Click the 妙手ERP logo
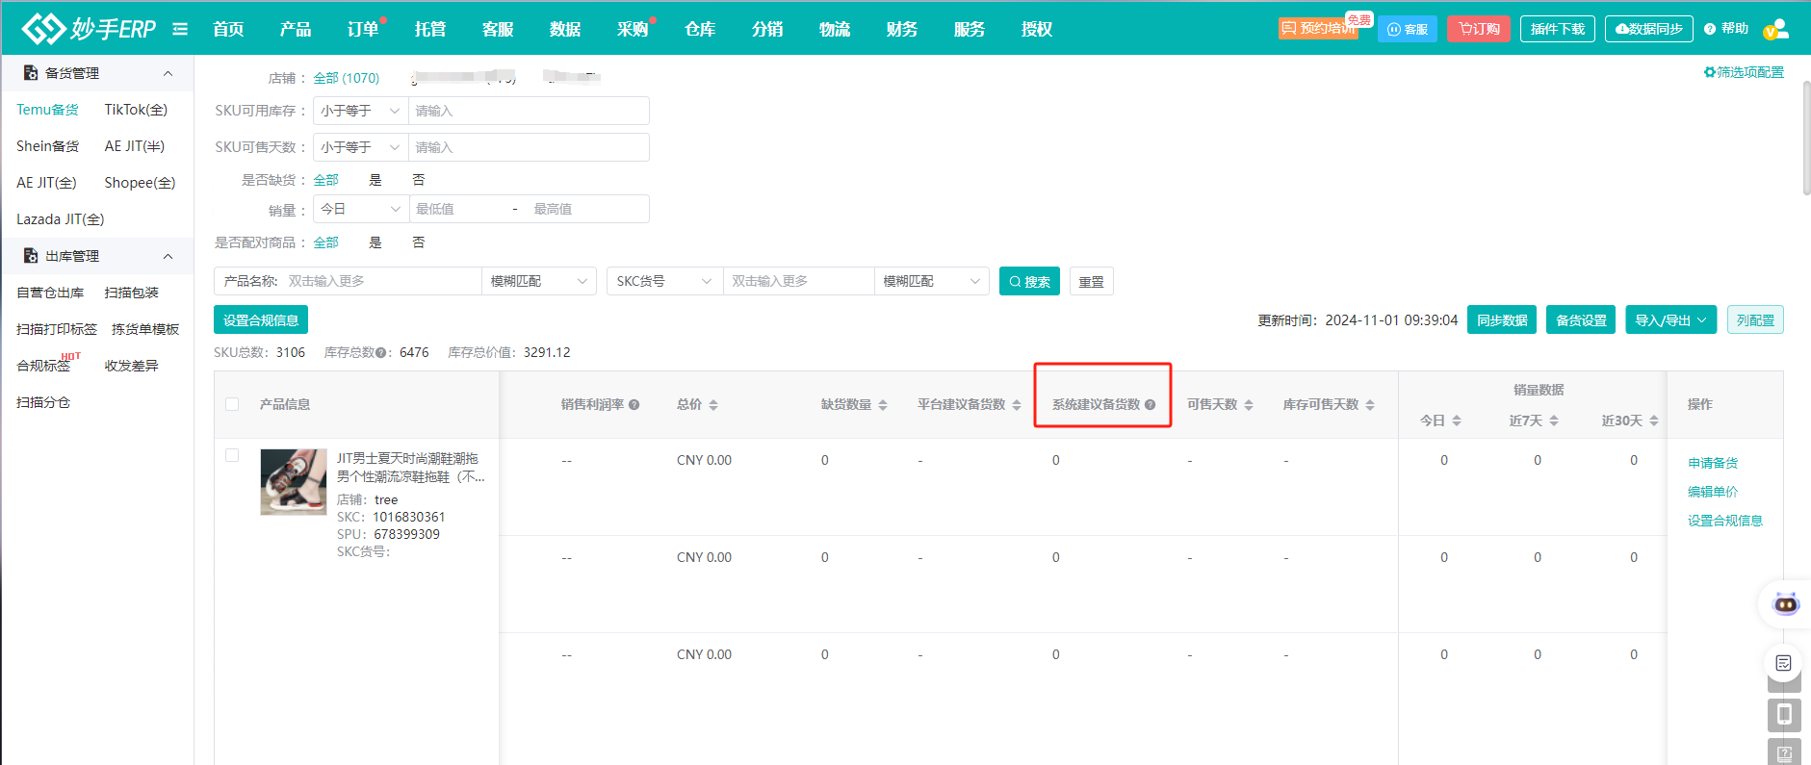The width and height of the screenshot is (1811, 765). [89, 29]
